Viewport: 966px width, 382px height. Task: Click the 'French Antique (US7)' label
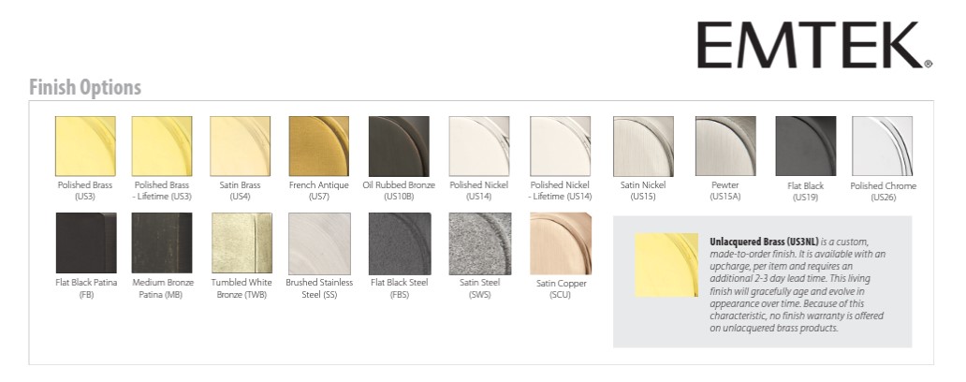(319, 191)
